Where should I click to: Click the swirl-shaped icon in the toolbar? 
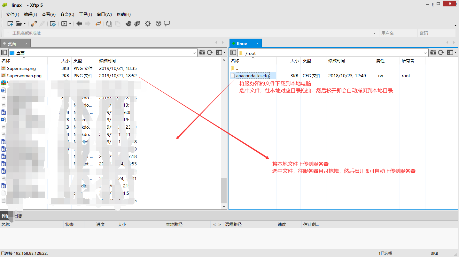click(128, 24)
